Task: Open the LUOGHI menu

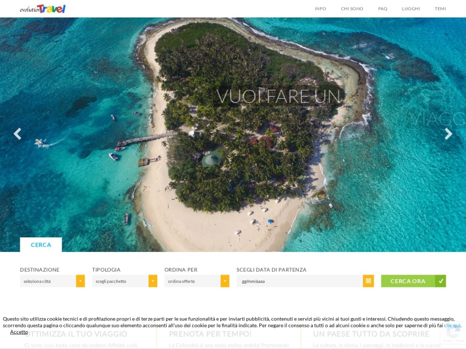Action: pos(411,9)
